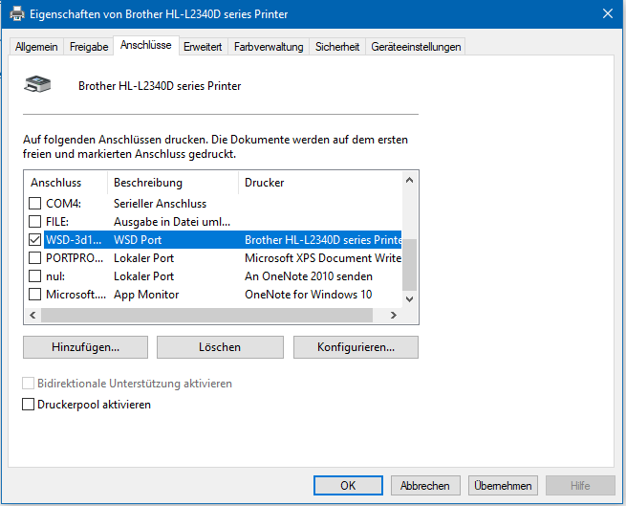Switch to the Freigabe tab
626x506 pixels.
(89, 47)
